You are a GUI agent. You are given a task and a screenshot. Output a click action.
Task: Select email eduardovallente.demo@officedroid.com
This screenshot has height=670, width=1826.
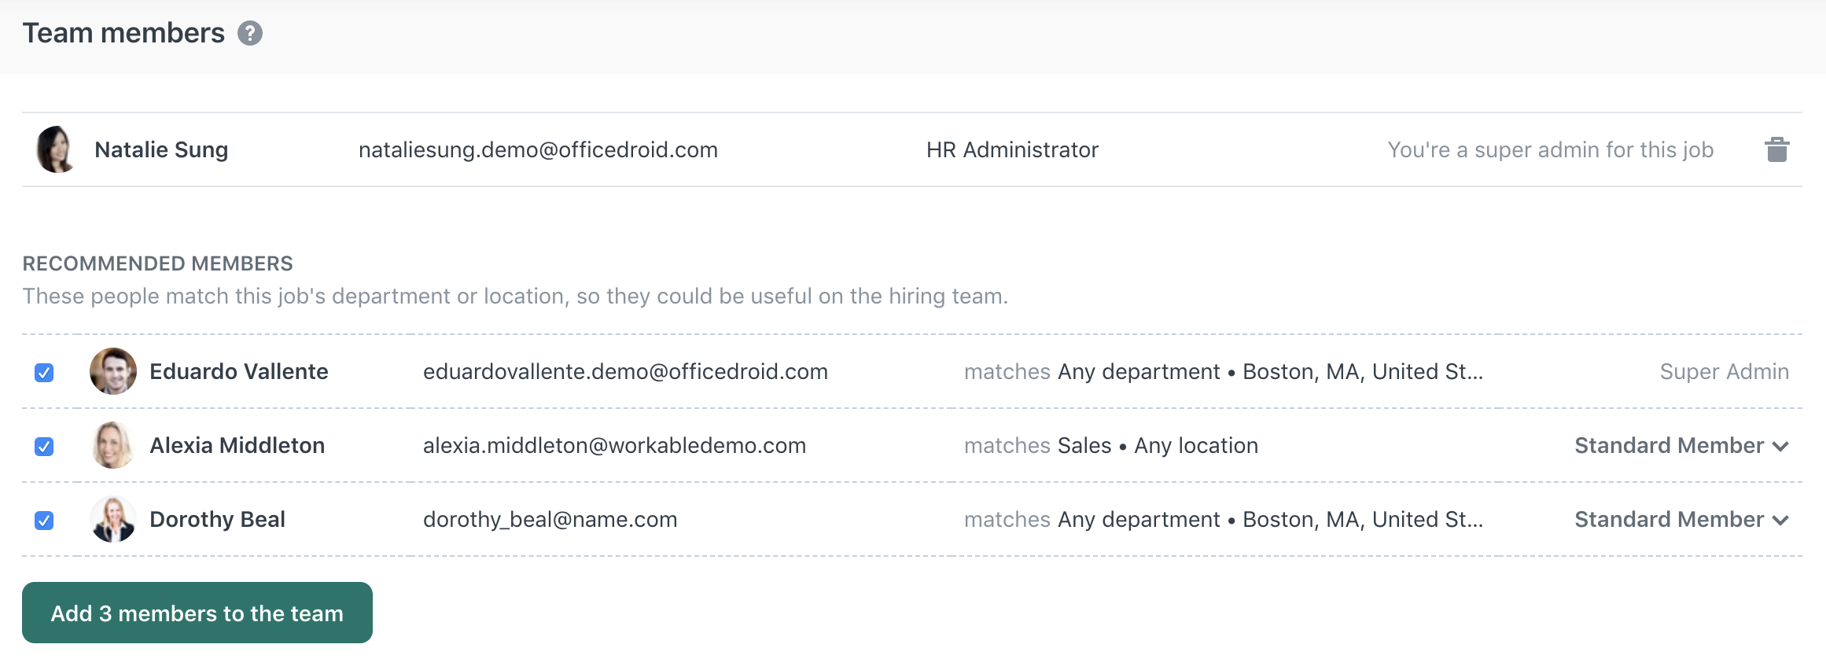coord(625,371)
